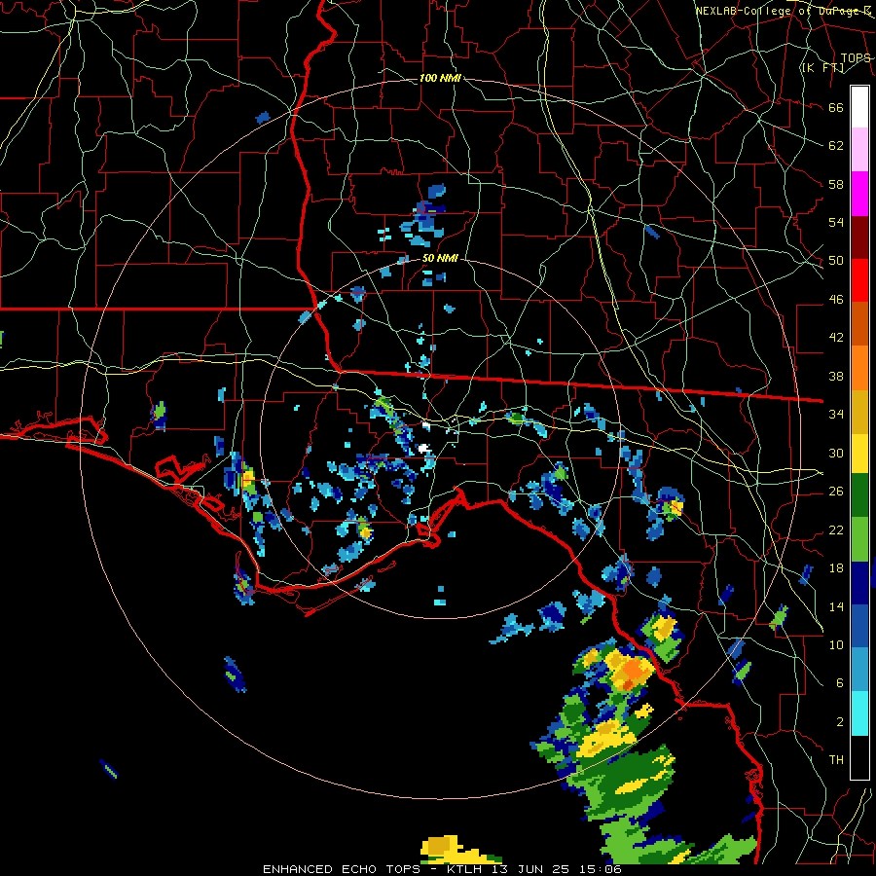Click the light green legend color band
876x876 pixels.
pos(859,538)
